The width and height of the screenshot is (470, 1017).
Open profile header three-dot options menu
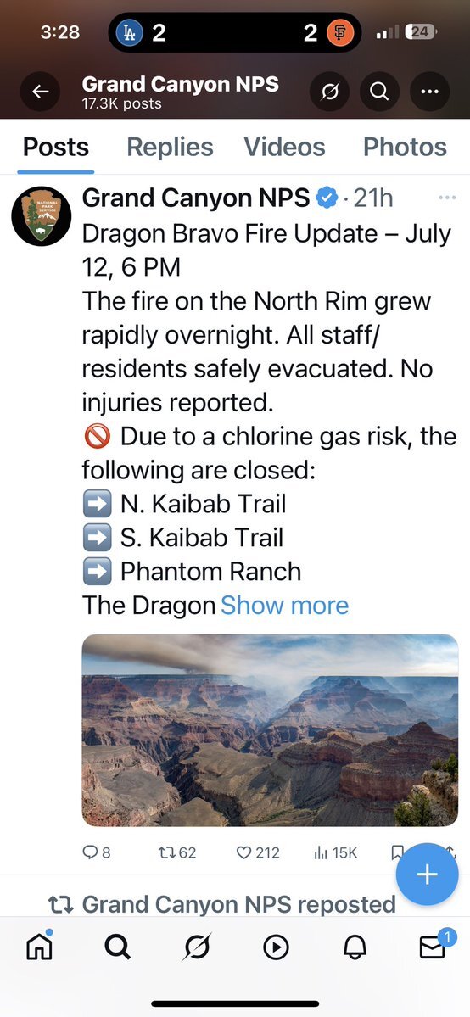(429, 92)
